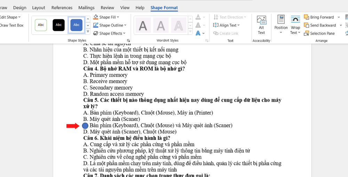Click the Text Direction button
This screenshot has height=177, width=348.
pyautogui.click(x=230, y=17)
